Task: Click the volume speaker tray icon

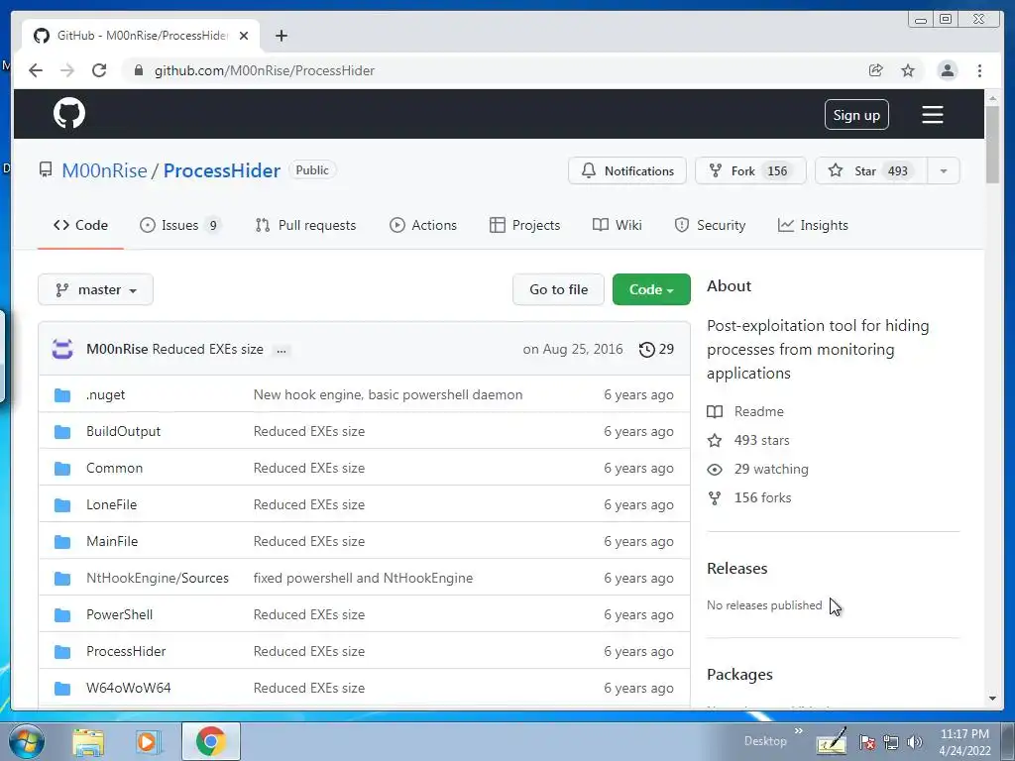Action: (x=915, y=742)
